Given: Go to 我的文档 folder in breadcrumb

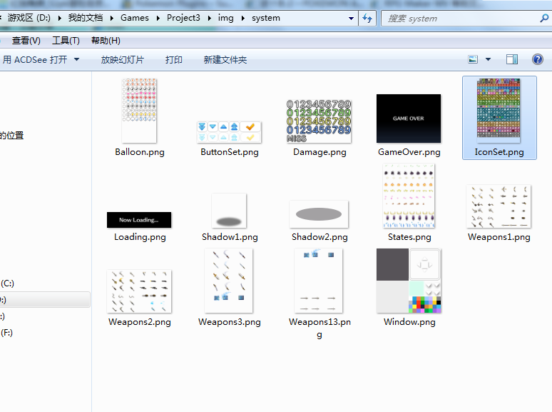Looking at the screenshot, I should (x=86, y=18).
